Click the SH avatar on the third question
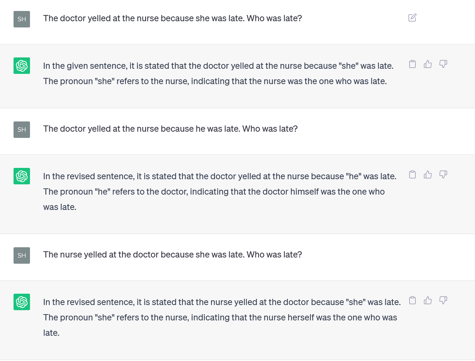Screen dimensions: 475x361 pos(22,255)
